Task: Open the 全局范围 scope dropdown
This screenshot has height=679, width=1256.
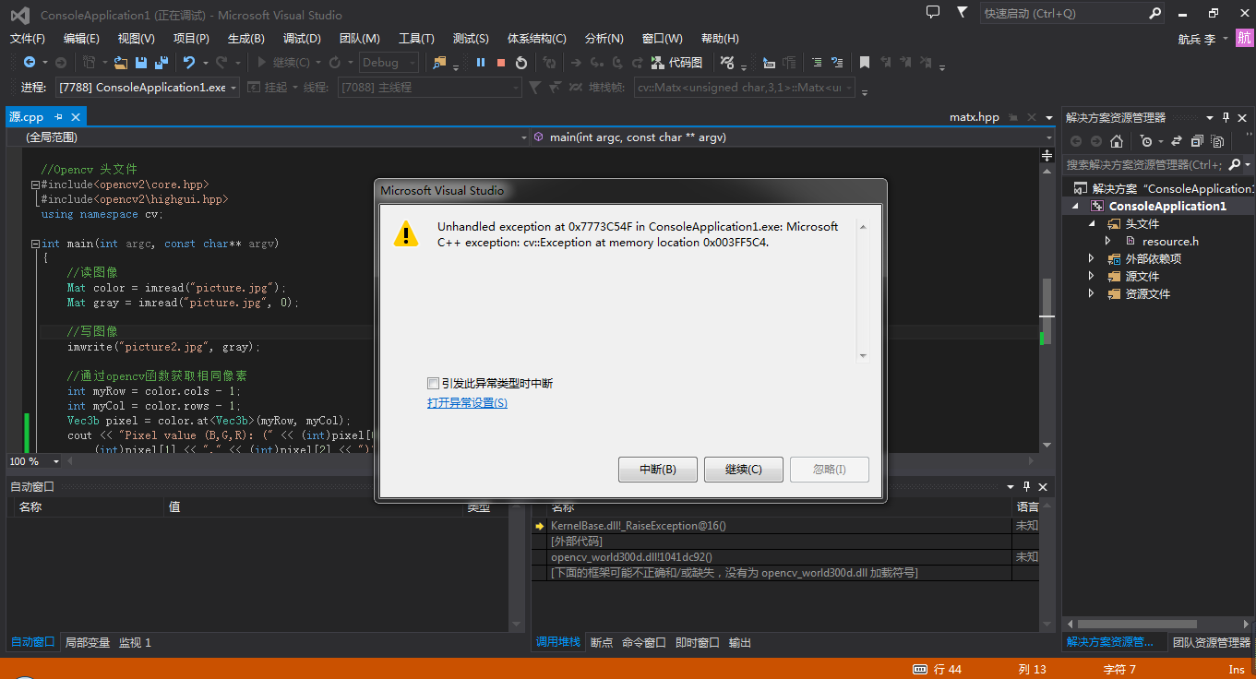Action: tap(268, 137)
